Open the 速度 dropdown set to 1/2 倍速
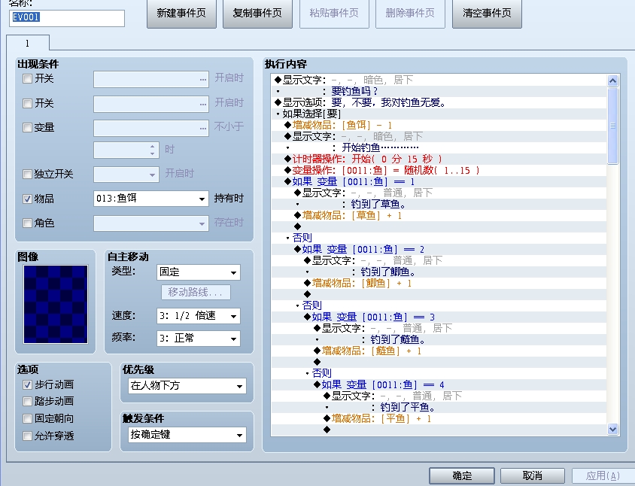The height and width of the screenshot is (486, 635). [199, 316]
